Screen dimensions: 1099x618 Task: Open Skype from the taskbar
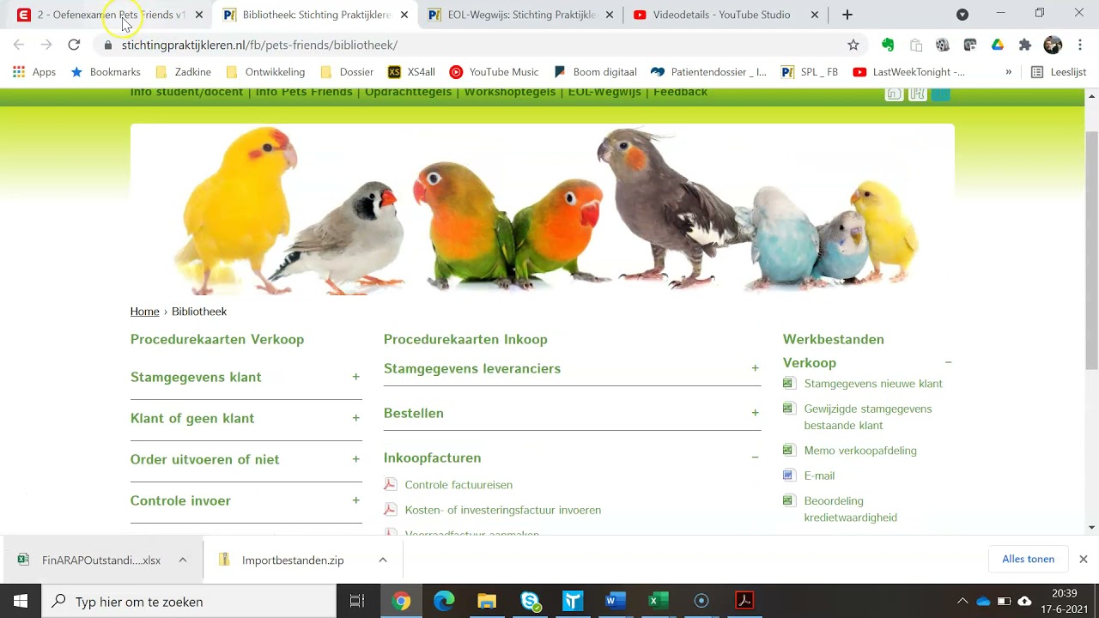pyautogui.click(x=530, y=601)
